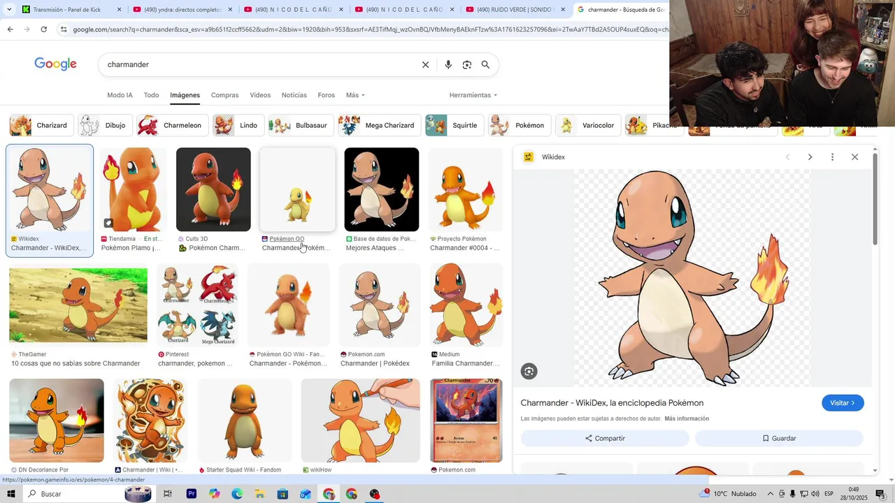895x503 pixels.
Task: Search this image with Lens icon on preview
Action: click(x=529, y=372)
